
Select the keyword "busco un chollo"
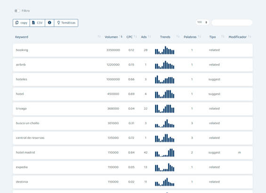pos(27,123)
